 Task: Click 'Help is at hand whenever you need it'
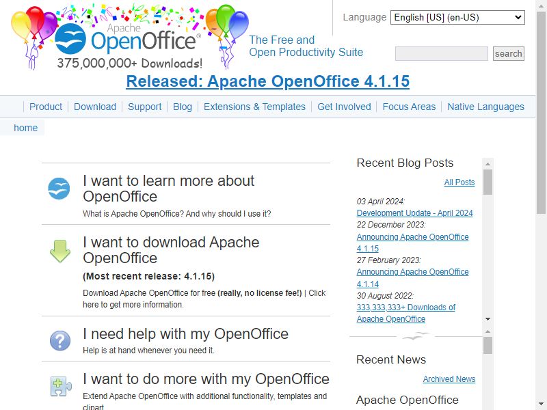(x=148, y=351)
